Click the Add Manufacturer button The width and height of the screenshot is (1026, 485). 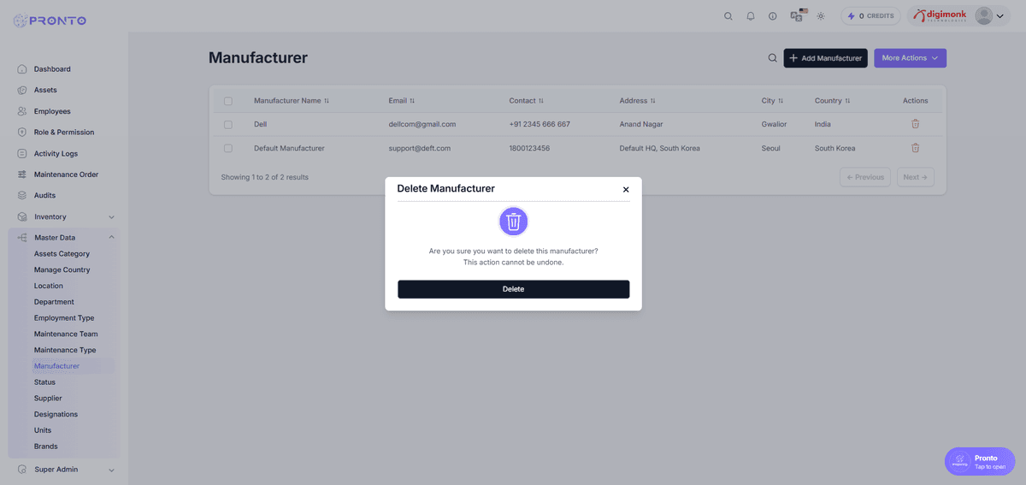tap(825, 58)
